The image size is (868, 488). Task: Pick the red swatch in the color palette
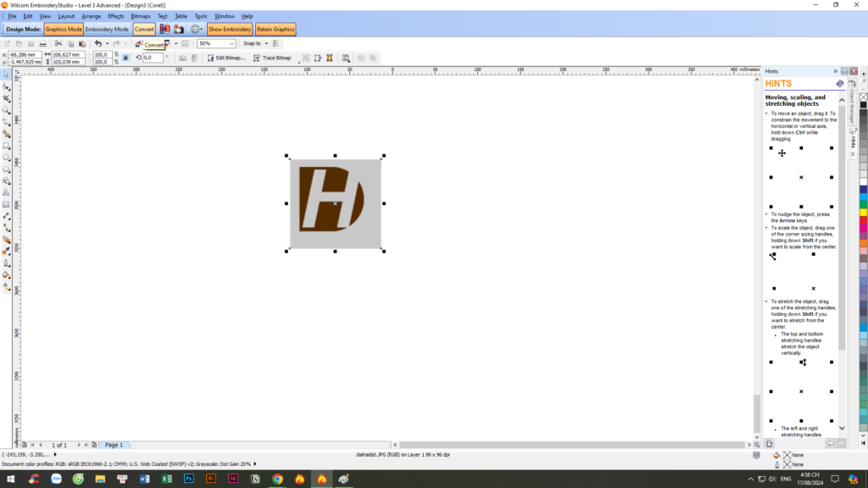coord(863,220)
